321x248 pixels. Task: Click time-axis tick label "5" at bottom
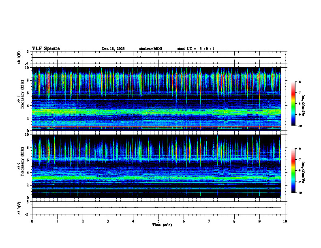tap(158, 221)
